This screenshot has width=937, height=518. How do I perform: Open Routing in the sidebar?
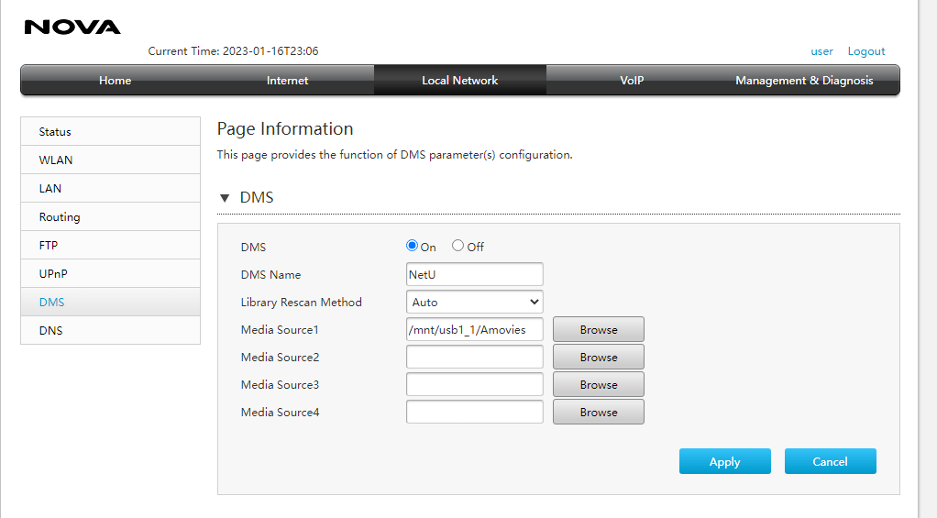(x=111, y=217)
